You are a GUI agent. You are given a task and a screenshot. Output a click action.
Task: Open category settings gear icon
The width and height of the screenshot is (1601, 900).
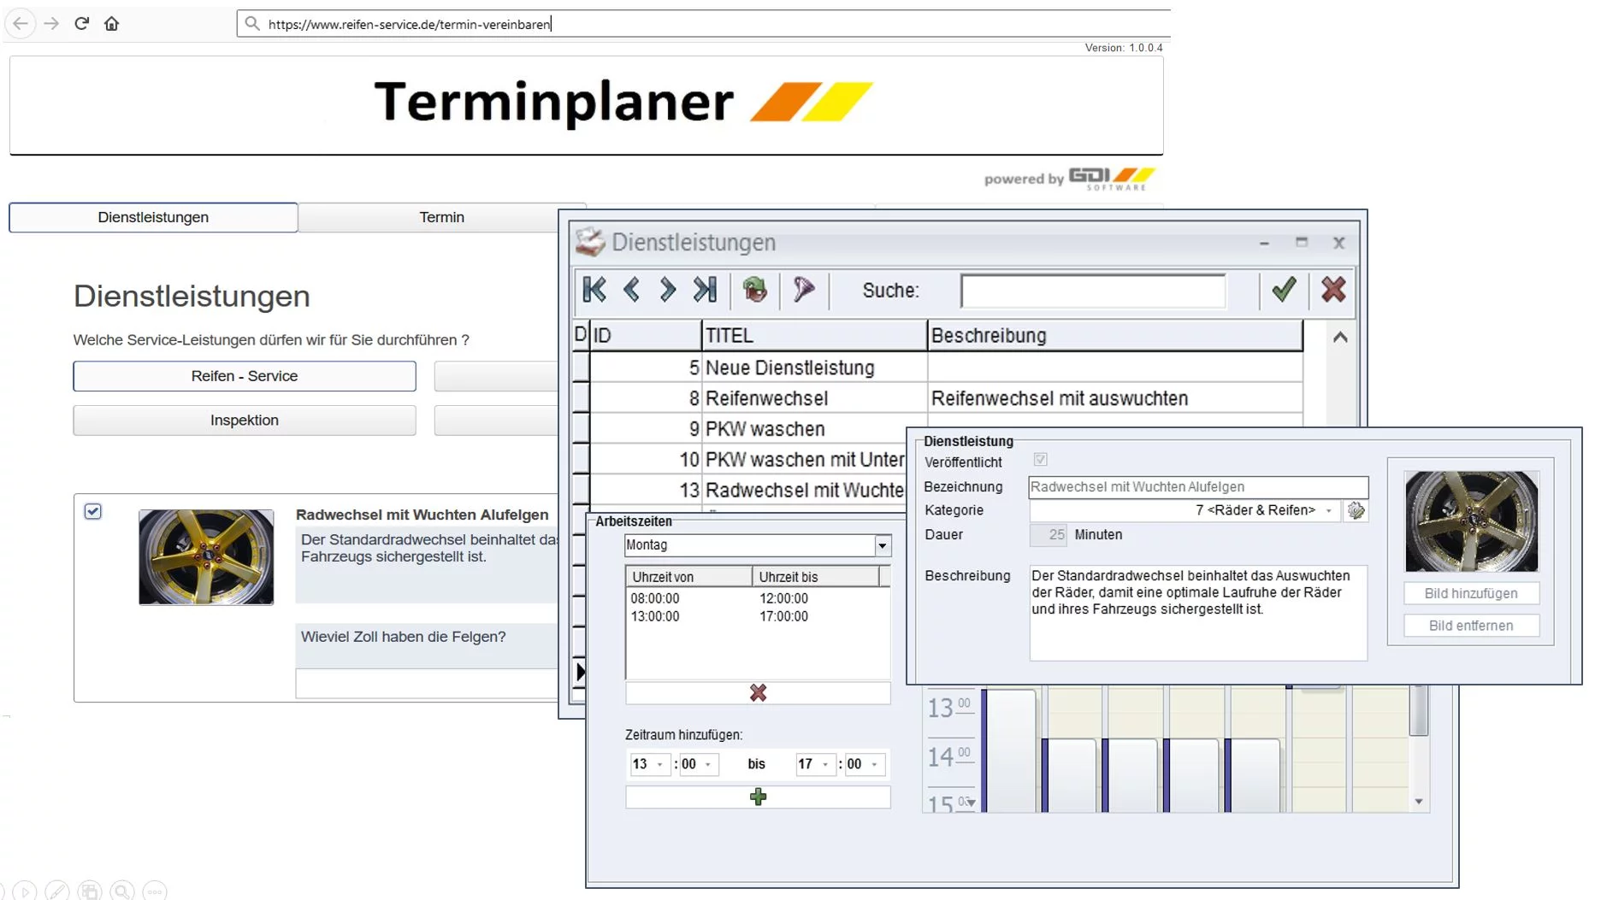(1356, 510)
